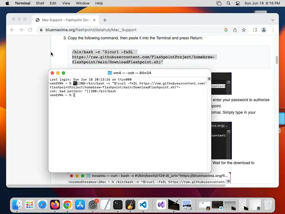Open the Window menu
This screenshot has height=214, width=285.
click(x=83, y=3)
